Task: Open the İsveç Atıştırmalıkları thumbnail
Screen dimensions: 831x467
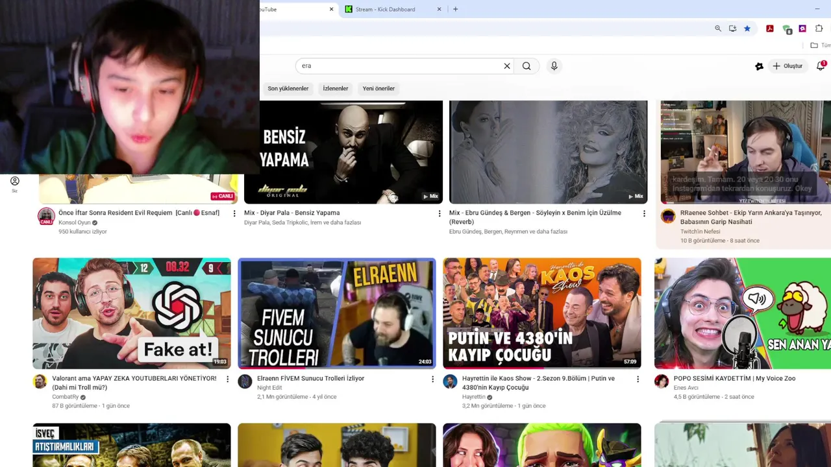Action: click(132, 445)
